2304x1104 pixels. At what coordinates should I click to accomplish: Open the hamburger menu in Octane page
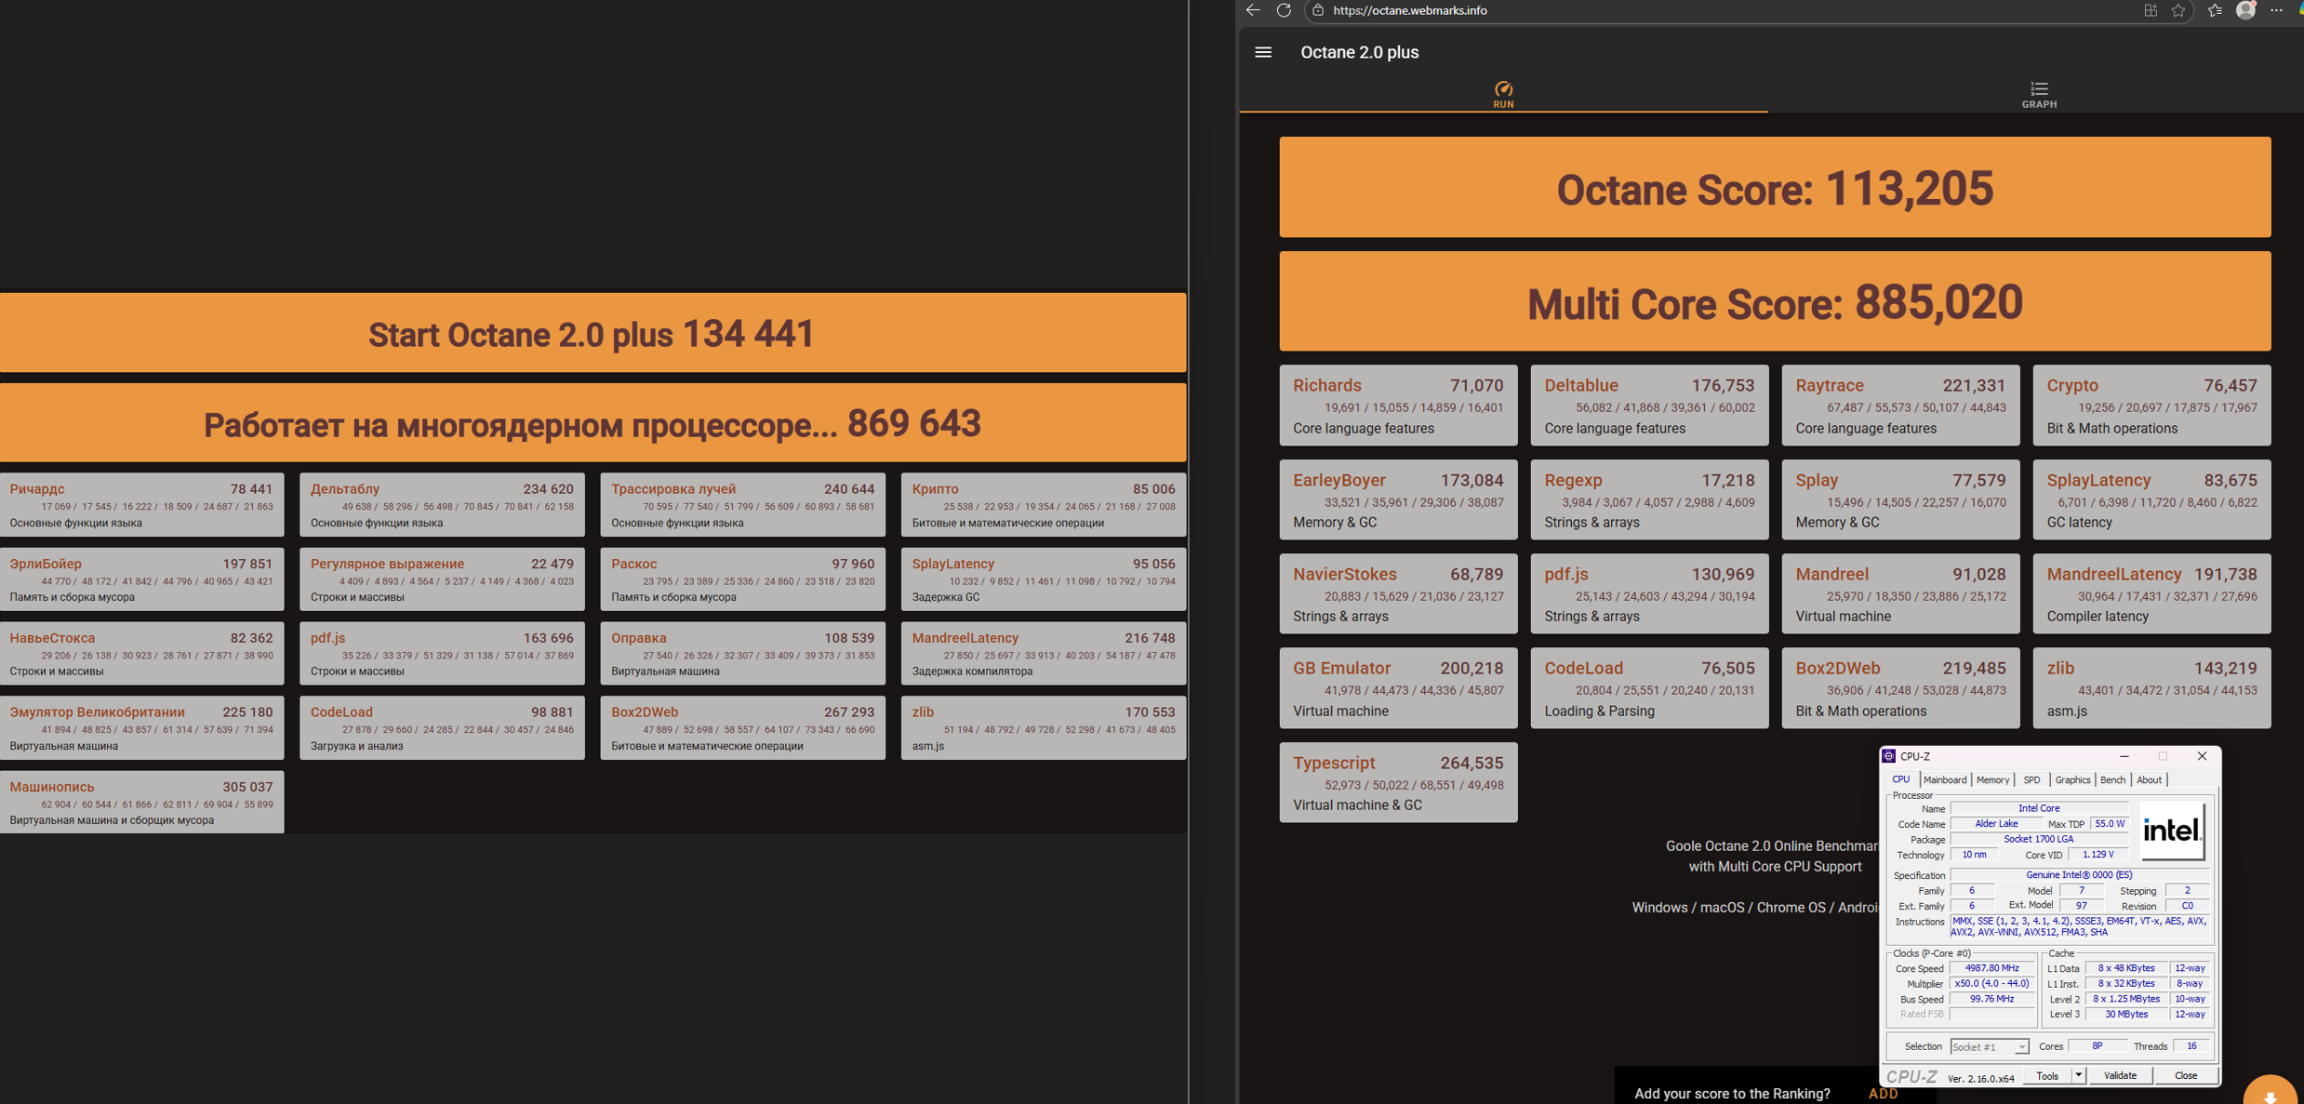[x=1262, y=52]
